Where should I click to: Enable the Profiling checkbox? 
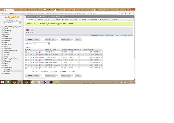[x=90, y=35]
